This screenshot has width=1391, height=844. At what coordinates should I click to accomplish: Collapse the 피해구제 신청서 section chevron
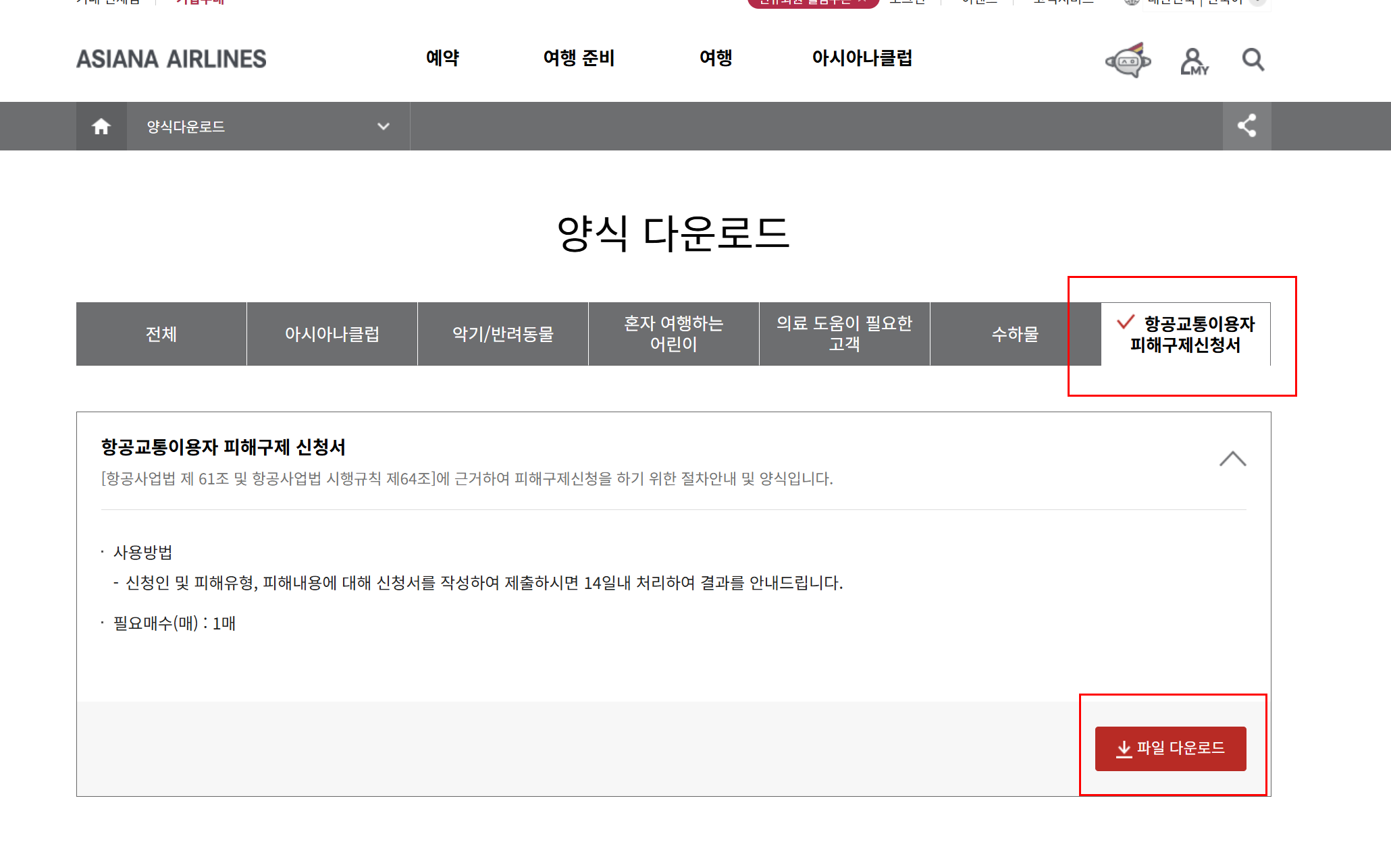tap(1232, 459)
